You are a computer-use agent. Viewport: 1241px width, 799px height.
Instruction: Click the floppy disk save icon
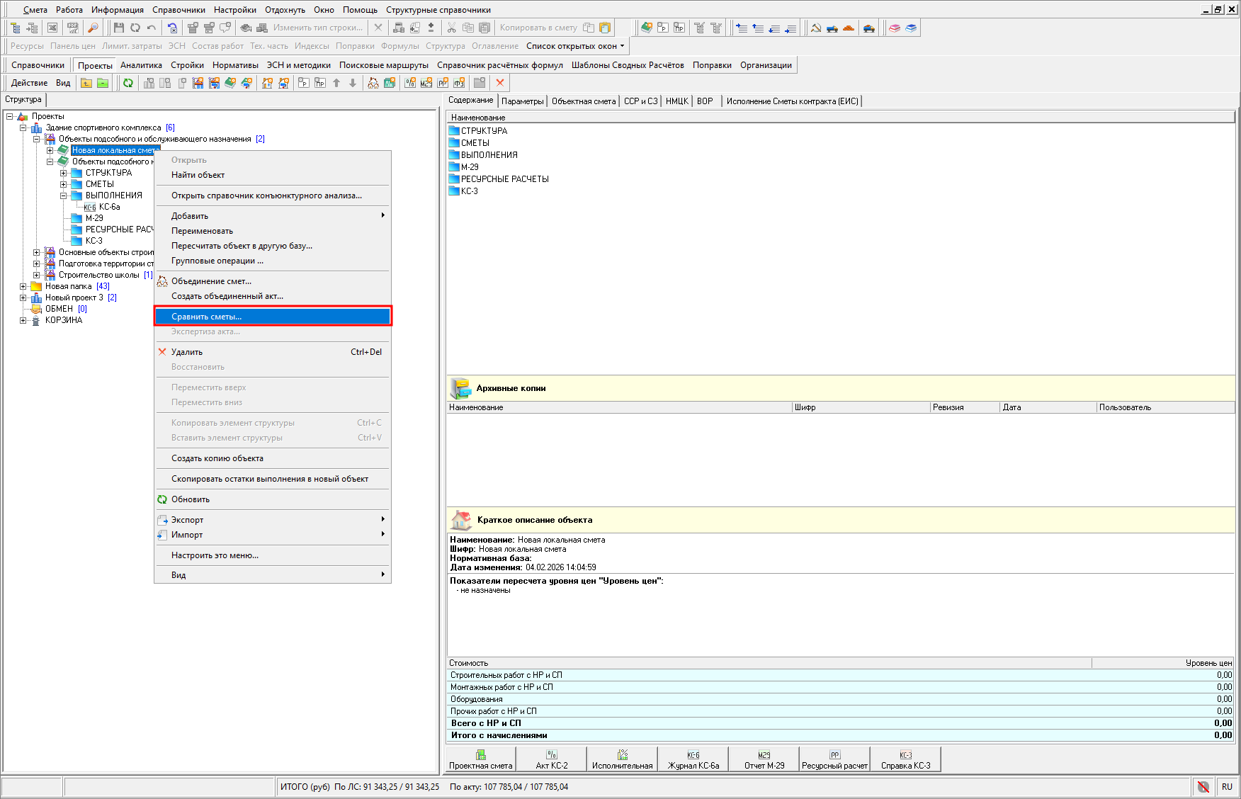click(118, 28)
